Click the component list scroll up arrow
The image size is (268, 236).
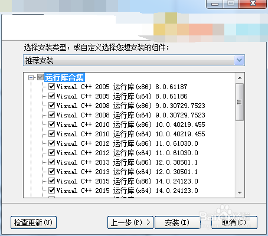(x=240, y=78)
